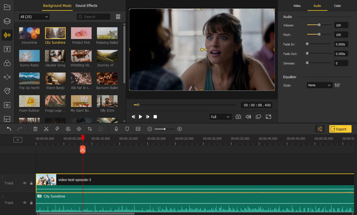
Task: Delete the selected clip with trash icon
Action: point(35,129)
